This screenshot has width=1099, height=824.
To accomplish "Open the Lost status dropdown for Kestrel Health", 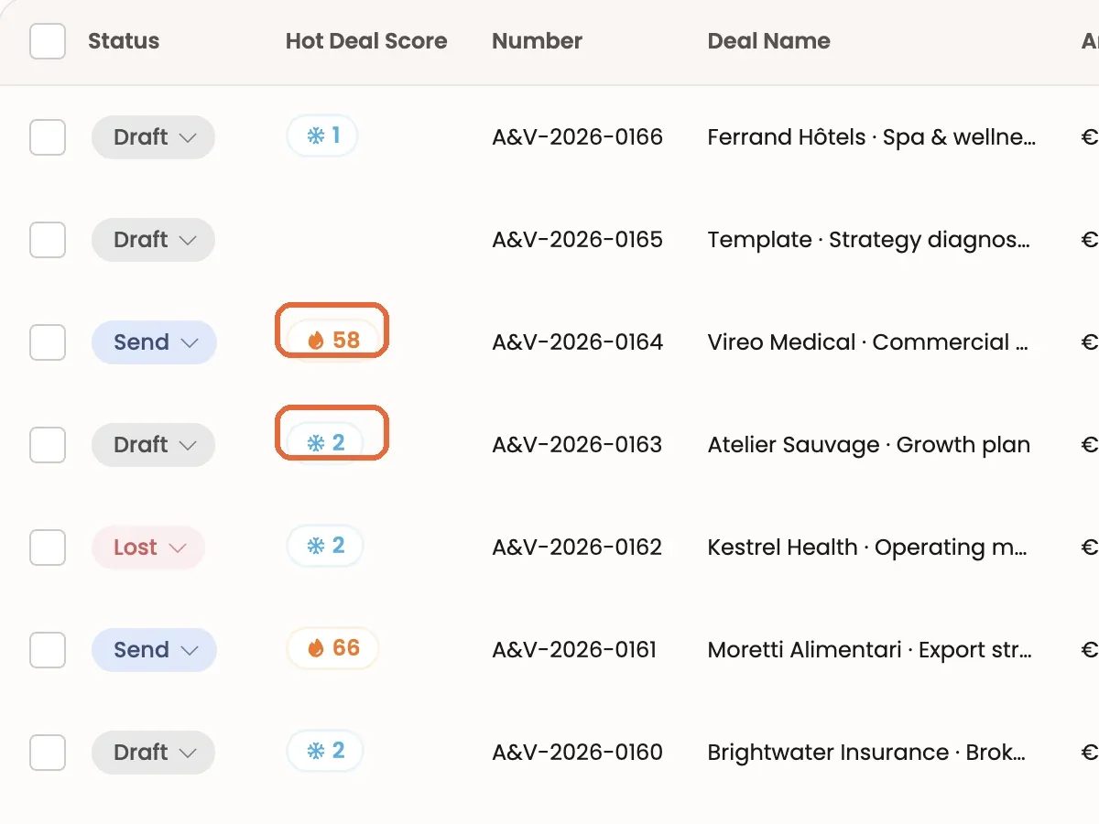I will [148, 548].
